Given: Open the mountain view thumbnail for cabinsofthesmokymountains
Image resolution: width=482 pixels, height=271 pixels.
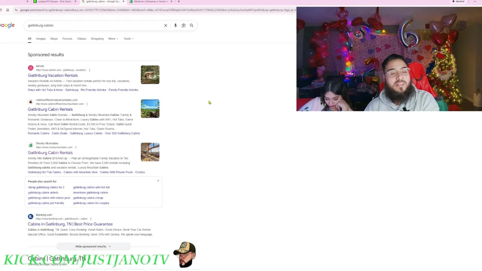Looking at the screenshot, I should (x=150, y=108).
